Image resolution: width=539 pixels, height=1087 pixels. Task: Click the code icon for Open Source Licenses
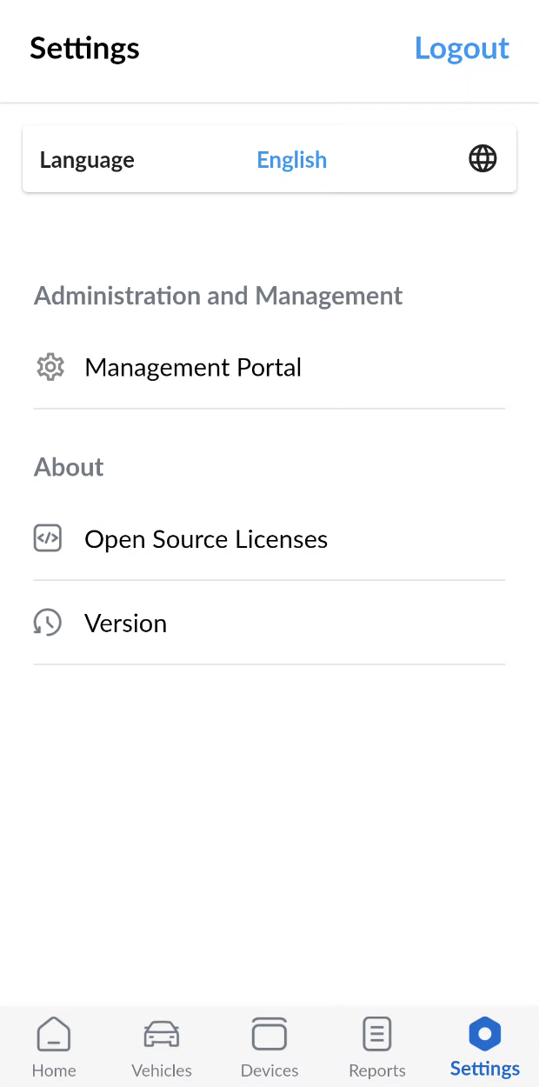pyautogui.click(x=48, y=539)
